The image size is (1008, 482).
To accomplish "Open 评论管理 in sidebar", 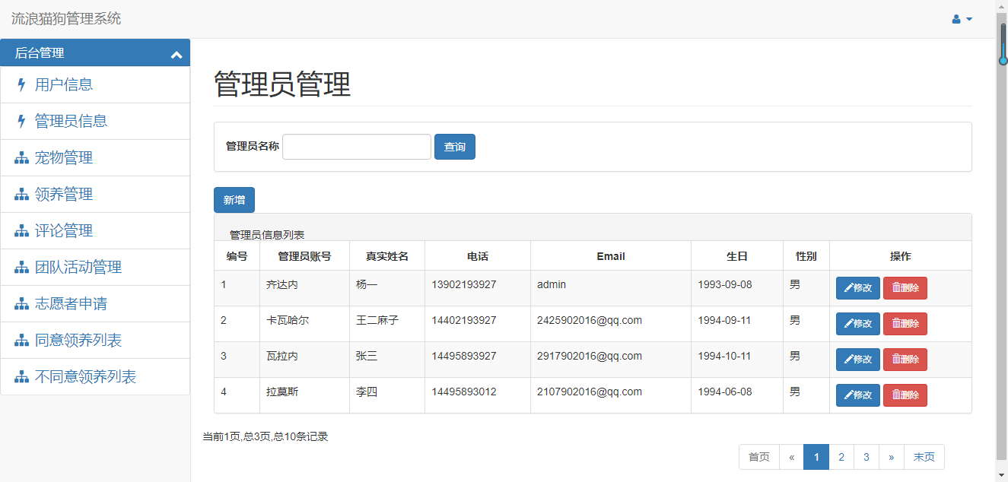I will click(95, 230).
